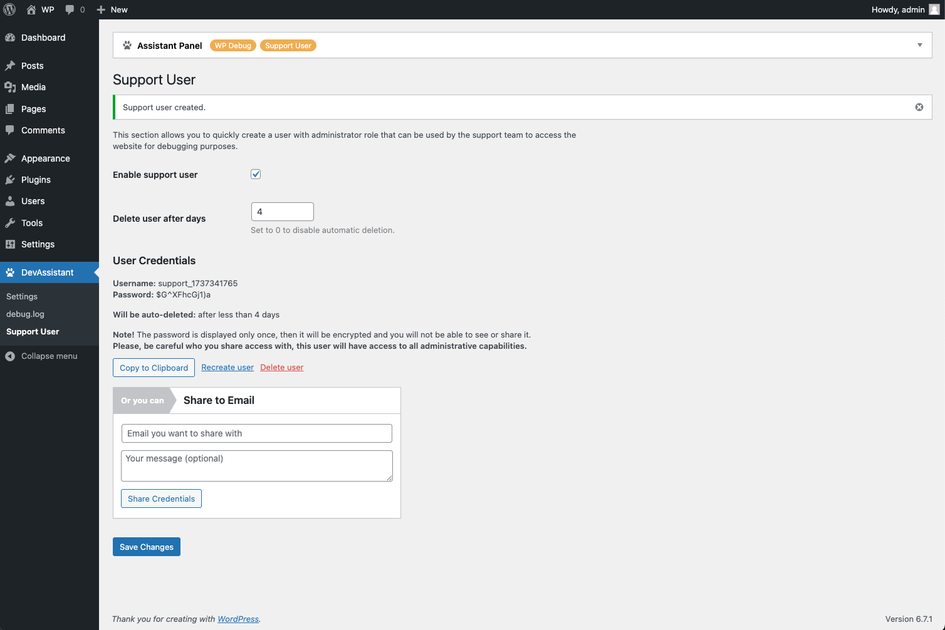Select DevAssistant menu item
945x630 pixels.
[50, 272]
